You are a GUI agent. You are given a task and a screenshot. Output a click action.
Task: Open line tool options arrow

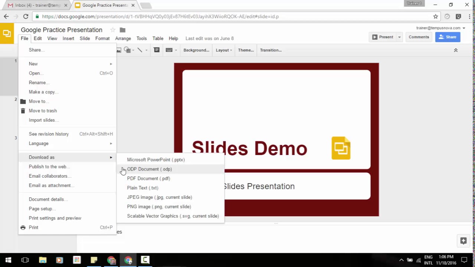click(146, 50)
